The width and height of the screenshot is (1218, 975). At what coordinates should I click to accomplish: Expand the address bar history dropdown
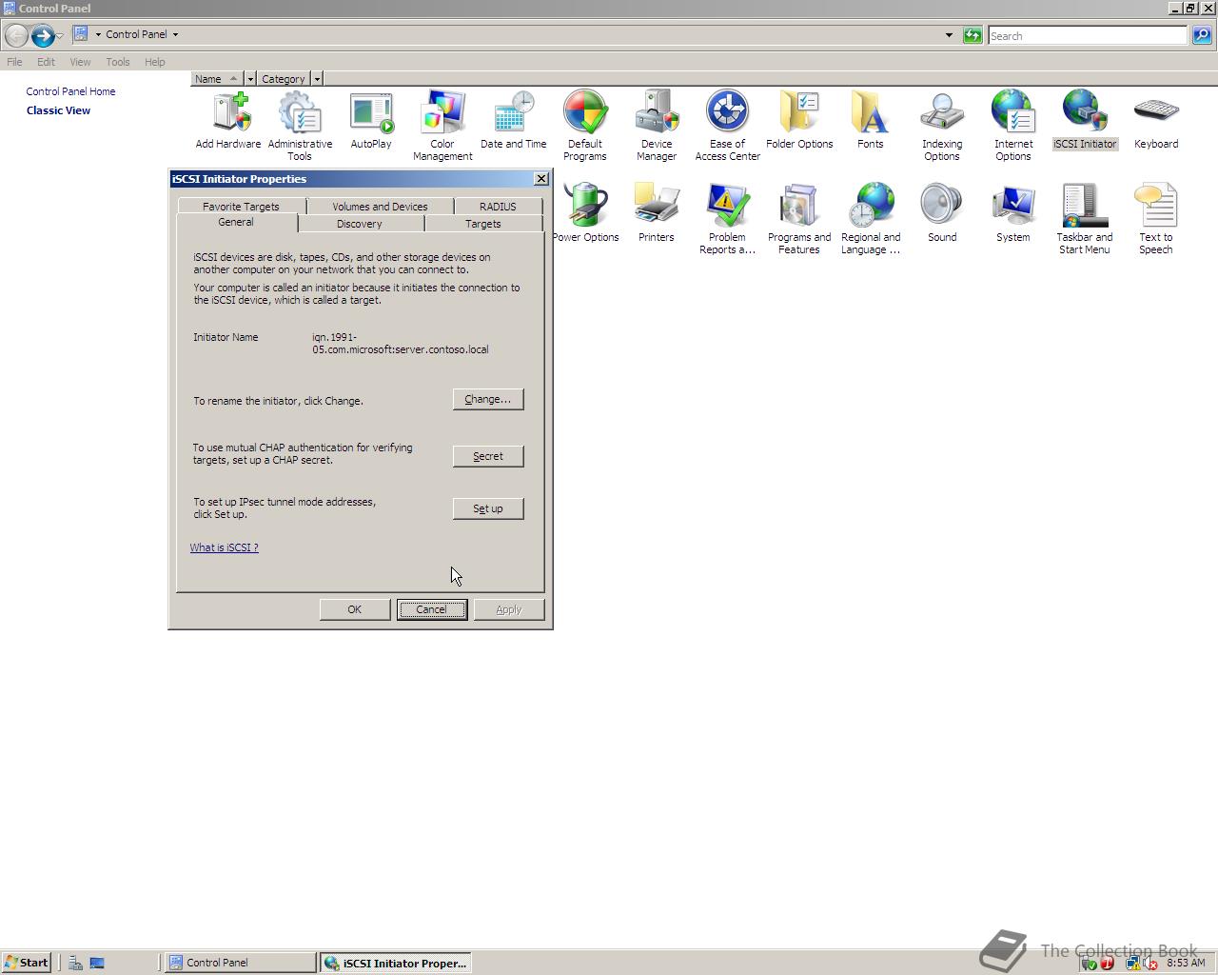(x=949, y=35)
